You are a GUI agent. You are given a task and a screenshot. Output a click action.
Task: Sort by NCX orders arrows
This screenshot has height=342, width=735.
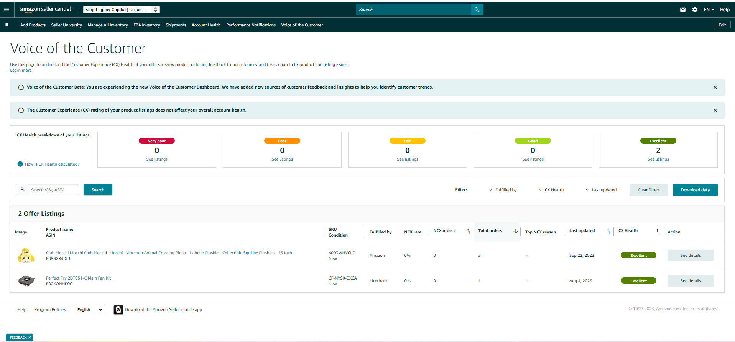(469, 231)
